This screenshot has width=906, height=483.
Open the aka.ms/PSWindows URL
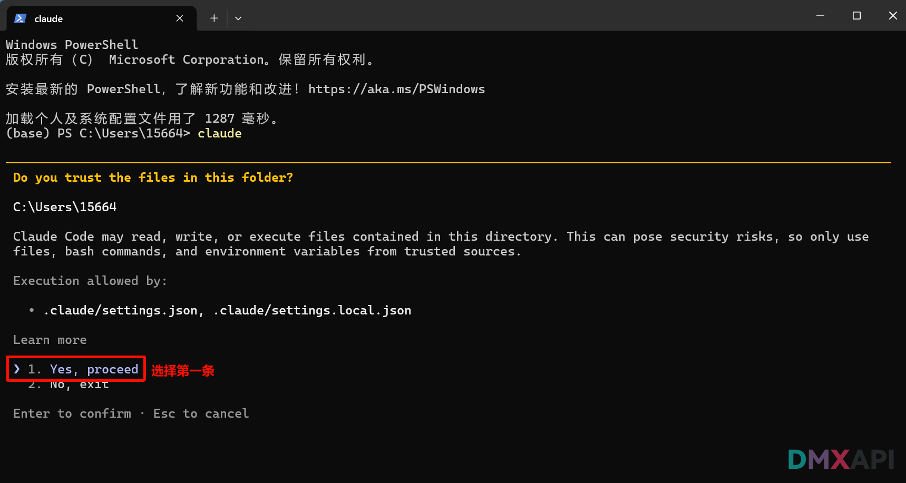click(396, 89)
